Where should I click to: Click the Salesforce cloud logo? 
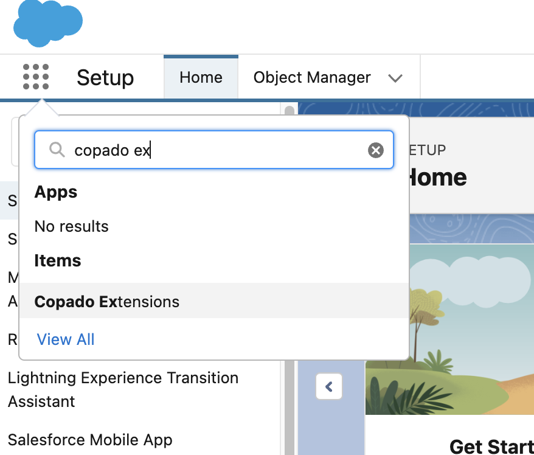coord(47,23)
